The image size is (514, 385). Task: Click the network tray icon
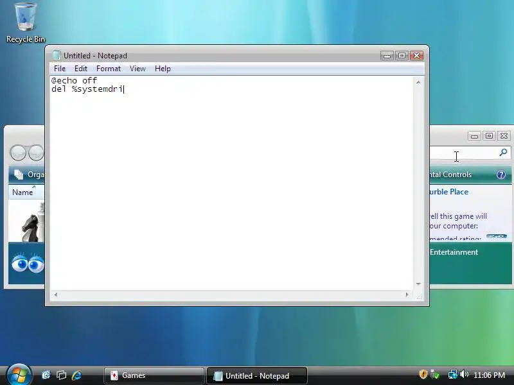point(452,374)
